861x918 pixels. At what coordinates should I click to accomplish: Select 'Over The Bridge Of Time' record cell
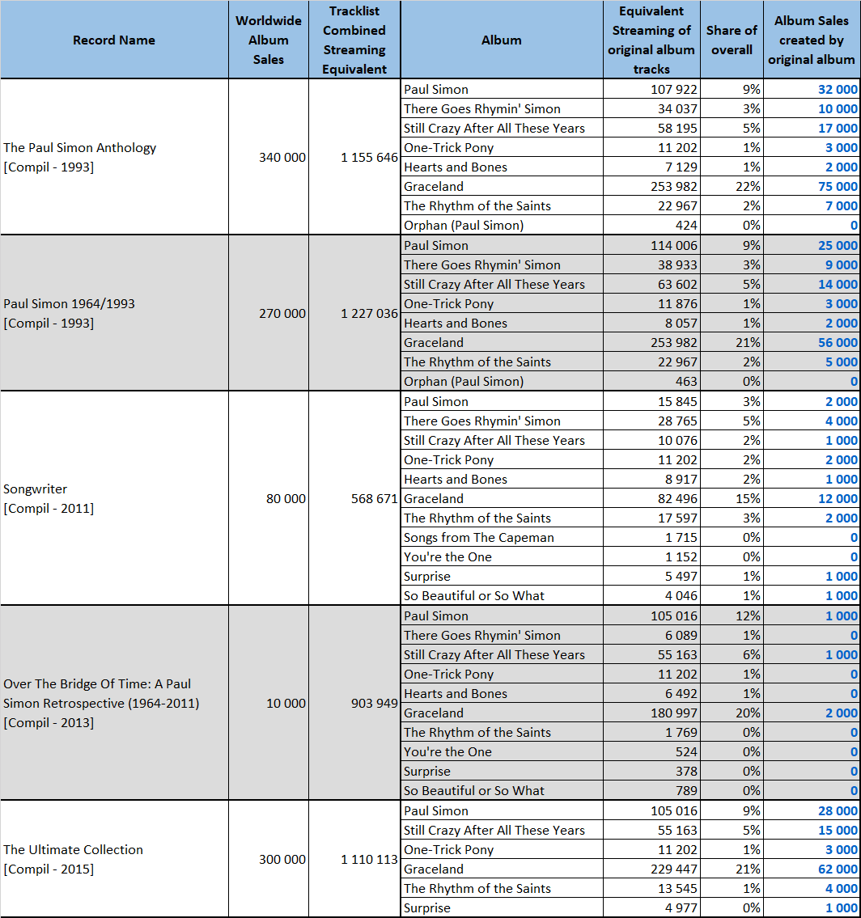pos(114,703)
